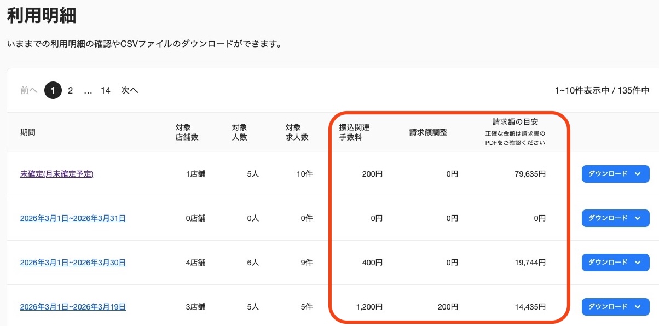
Task: Click the 1店舗 cell
Action: click(196, 174)
